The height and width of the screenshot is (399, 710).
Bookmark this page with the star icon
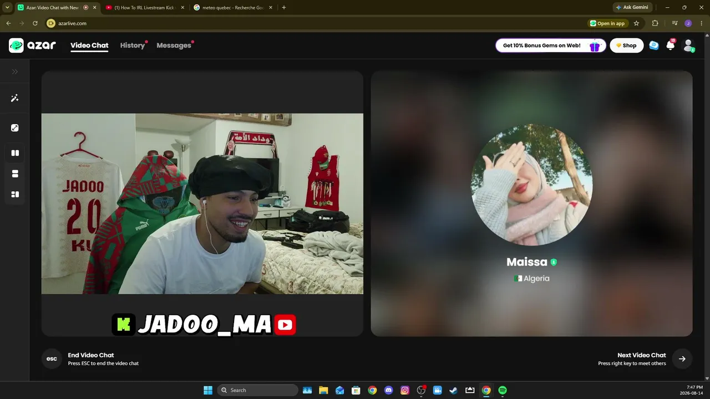[636, 23]
